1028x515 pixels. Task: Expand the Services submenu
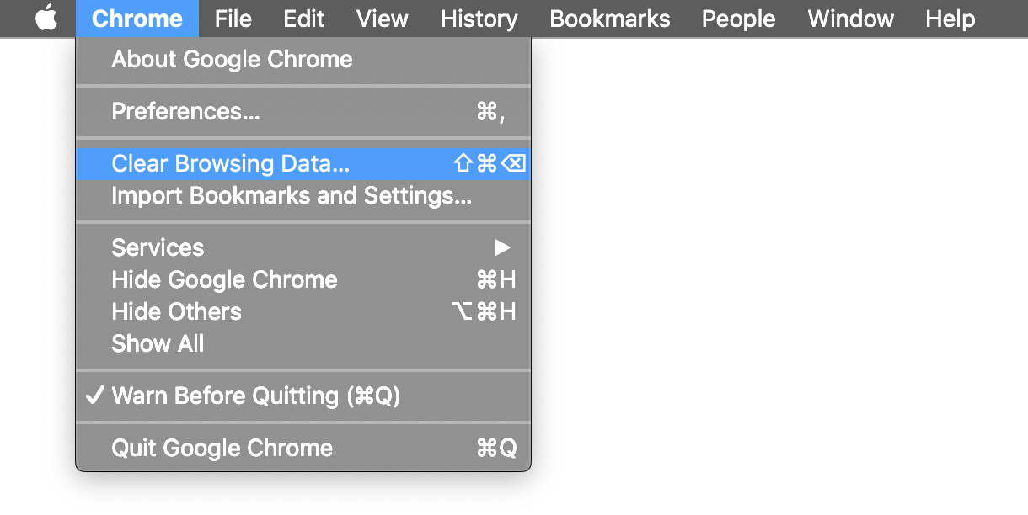pyautogui.click(x=158, y=247)
